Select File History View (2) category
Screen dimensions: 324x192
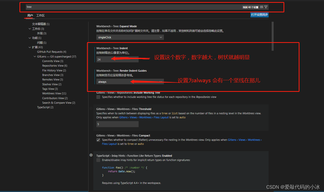54,70
